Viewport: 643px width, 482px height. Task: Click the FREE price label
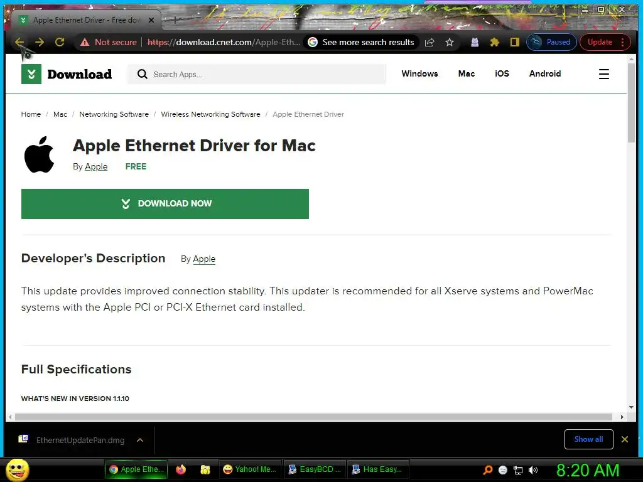click(136, 166)
